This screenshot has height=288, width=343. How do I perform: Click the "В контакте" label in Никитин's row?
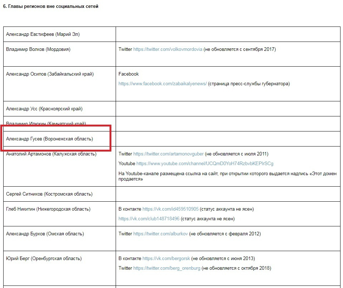coord(130,209)
